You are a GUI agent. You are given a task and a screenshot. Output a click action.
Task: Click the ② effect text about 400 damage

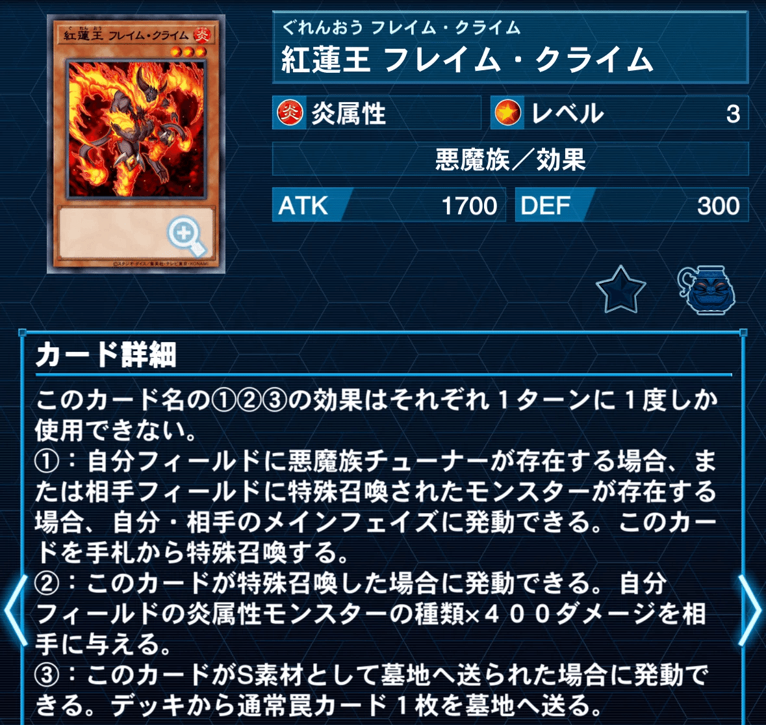pos(371,613)
